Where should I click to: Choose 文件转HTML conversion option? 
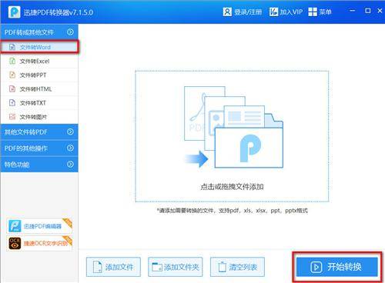tap(39, 89)
